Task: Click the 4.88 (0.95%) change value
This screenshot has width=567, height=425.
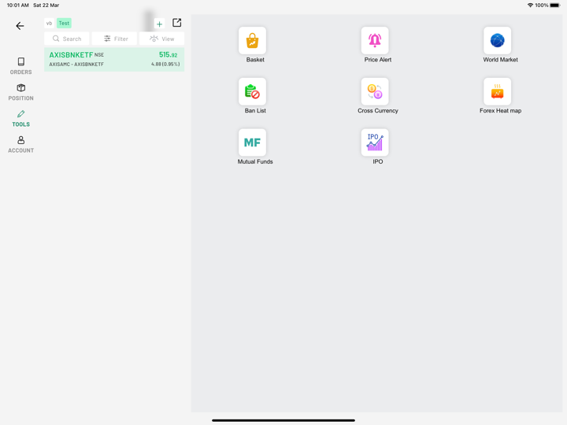Action: pos(165,64)
